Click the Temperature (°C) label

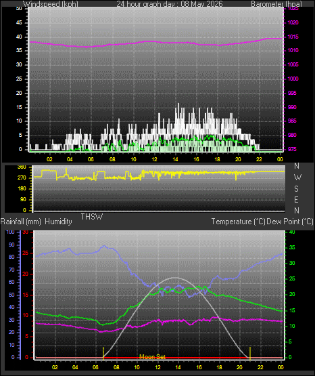(x=238, y=222)
